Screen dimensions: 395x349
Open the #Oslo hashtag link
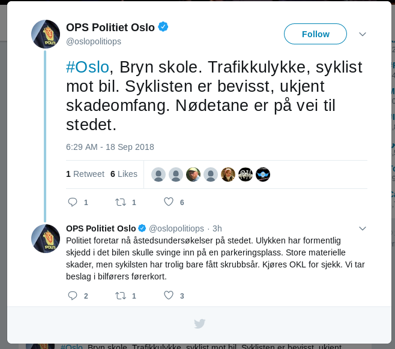[x=87, y=67]
